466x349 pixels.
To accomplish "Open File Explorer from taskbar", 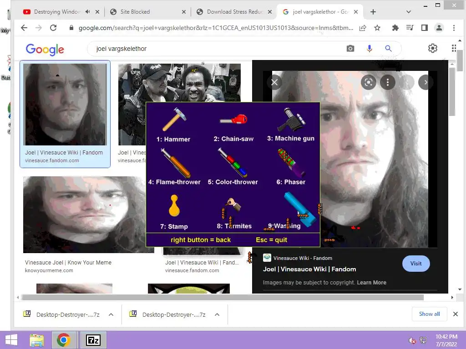I will click(x=36, y=340).
